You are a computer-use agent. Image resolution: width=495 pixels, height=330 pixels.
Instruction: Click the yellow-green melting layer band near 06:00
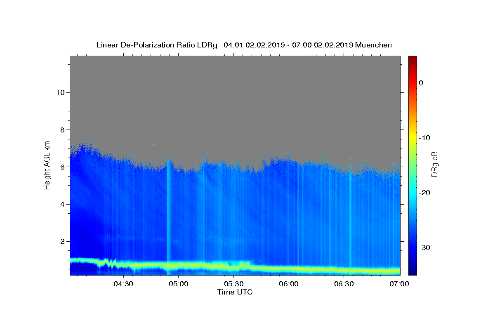tap(289, 269)
